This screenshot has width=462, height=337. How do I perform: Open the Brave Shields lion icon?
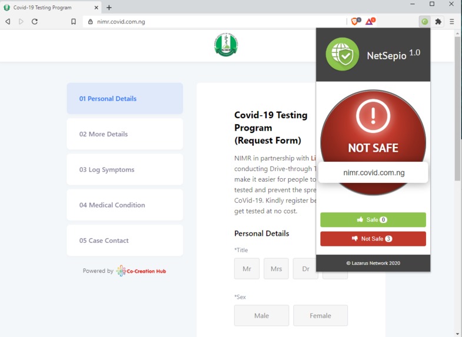[x=355, y=21]
